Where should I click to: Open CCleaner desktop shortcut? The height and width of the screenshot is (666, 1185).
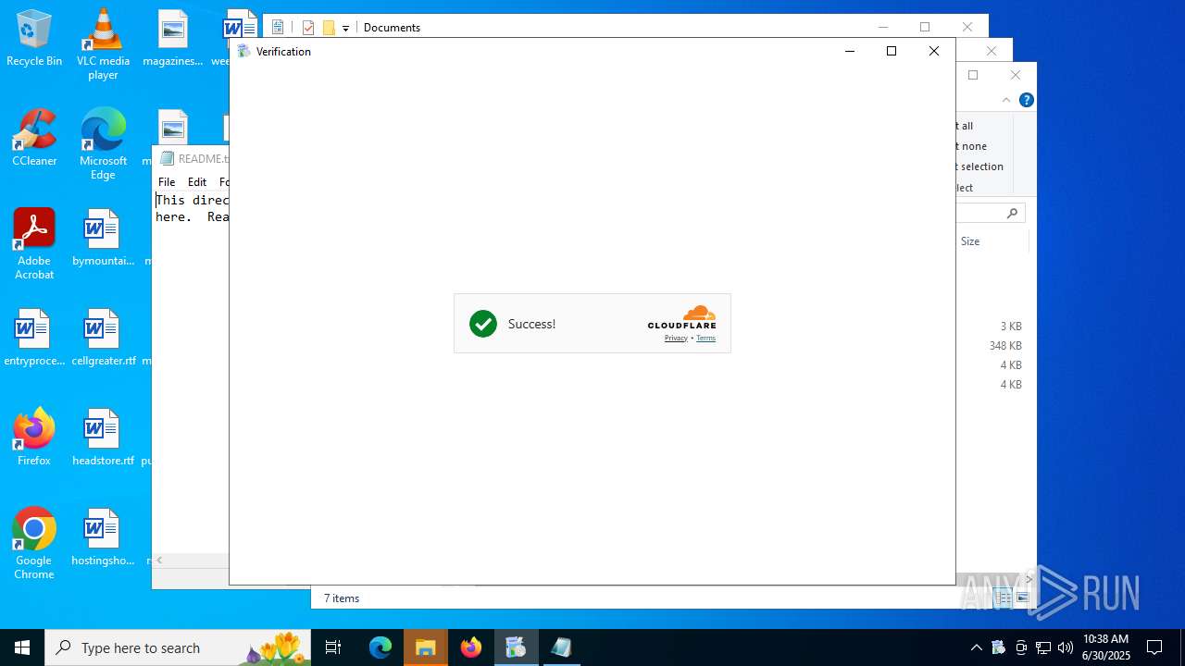34,139
